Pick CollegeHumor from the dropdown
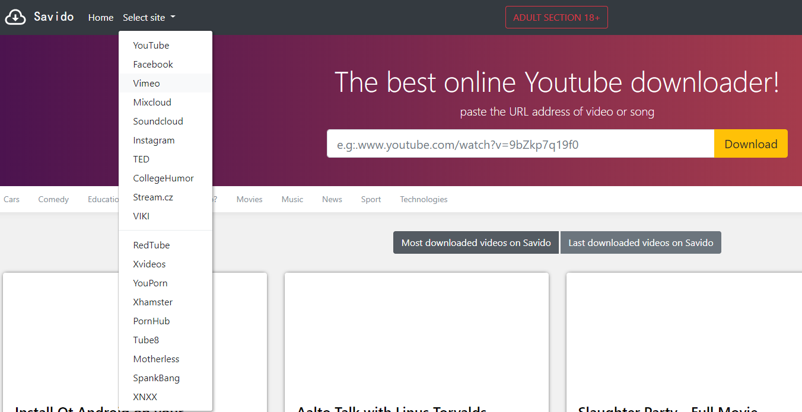Screen dimensions: 802x412 click(x=166, y=178)
